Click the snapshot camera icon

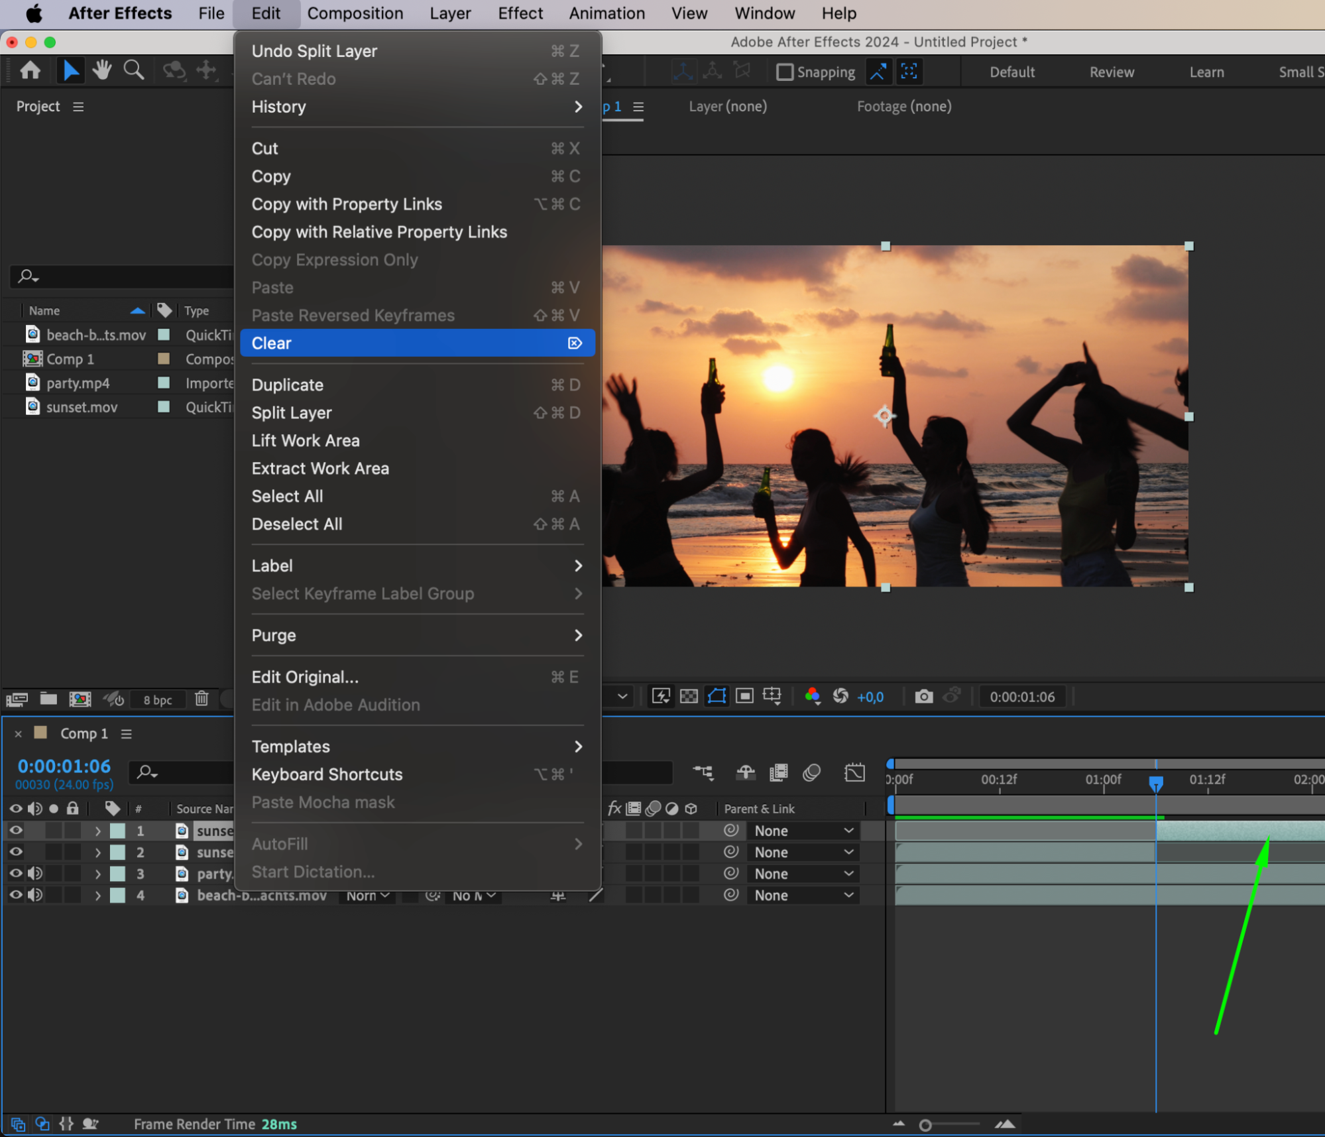click(923, 696)
